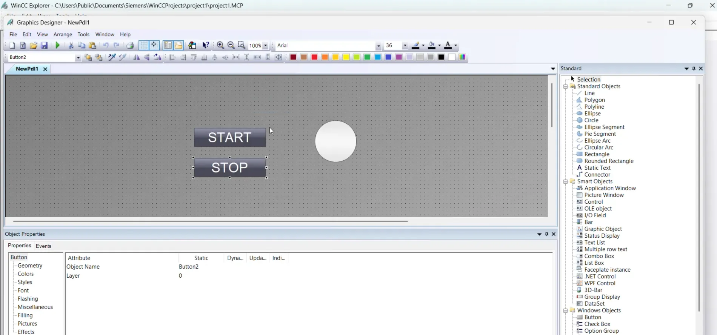Copy object properties with the eyedropper icon
This screenshot has width=717, height=335.
pos(112,57)
